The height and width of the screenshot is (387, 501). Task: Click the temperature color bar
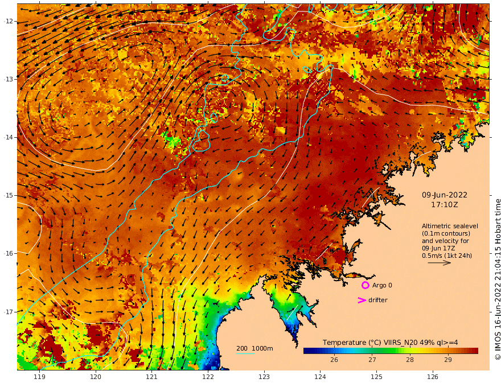click(x=391, y=351)
